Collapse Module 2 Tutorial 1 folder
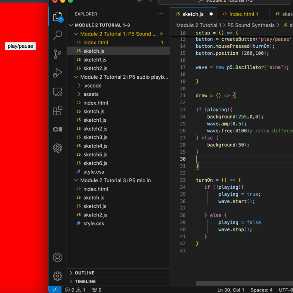This screenshot has height=293, width=293. [x=118, y=34]
